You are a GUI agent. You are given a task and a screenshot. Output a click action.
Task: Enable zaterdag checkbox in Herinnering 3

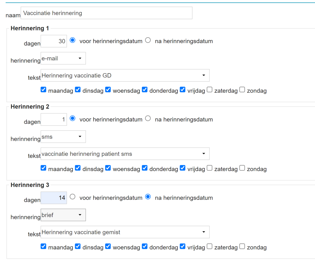pyautogui.click(x=209, y=246)
